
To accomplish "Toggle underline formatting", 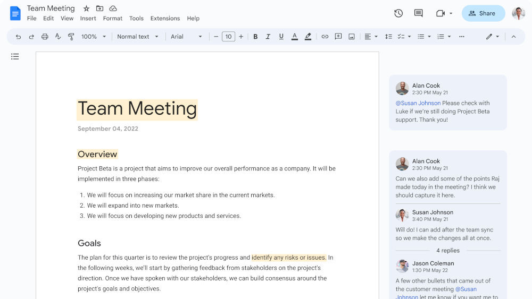I will click(x=281, y=37).
